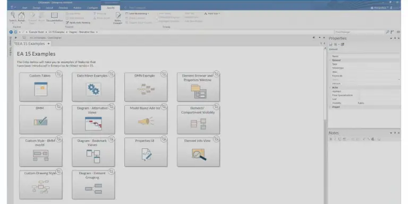
Task: Open the Perspective menu in title bar
Action: coord(380,8)
